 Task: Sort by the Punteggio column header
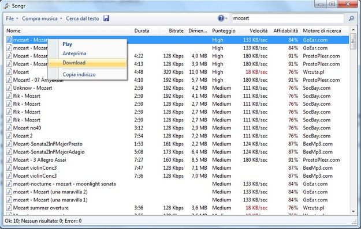(224, 30)
